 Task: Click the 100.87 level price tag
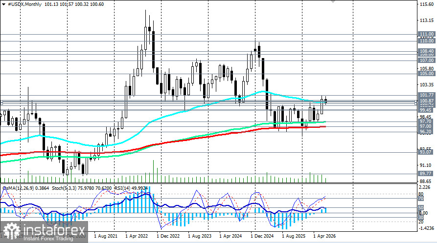pos(427,101)
